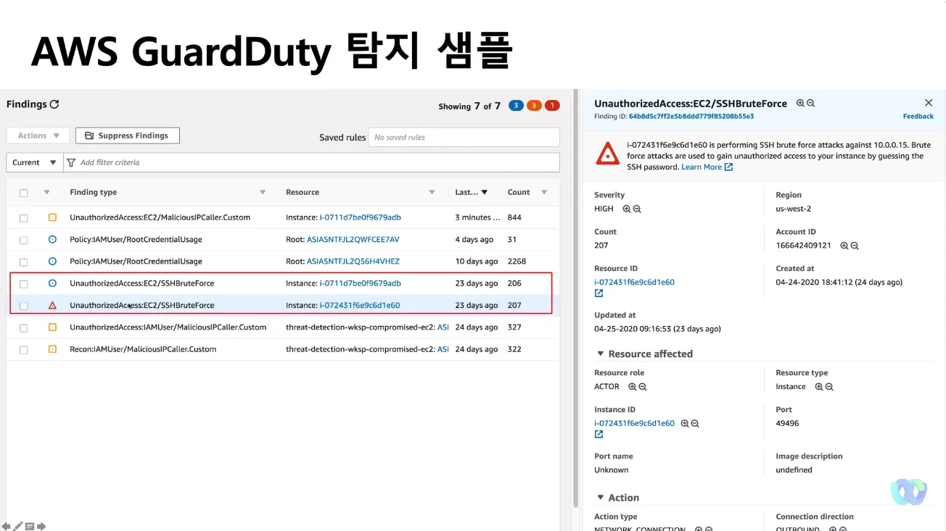Open Learn More link in finding description

point(707,167)
